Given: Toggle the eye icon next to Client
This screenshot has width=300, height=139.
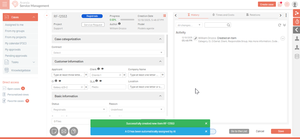Looking at the screenshot, I should coord(103,69).
